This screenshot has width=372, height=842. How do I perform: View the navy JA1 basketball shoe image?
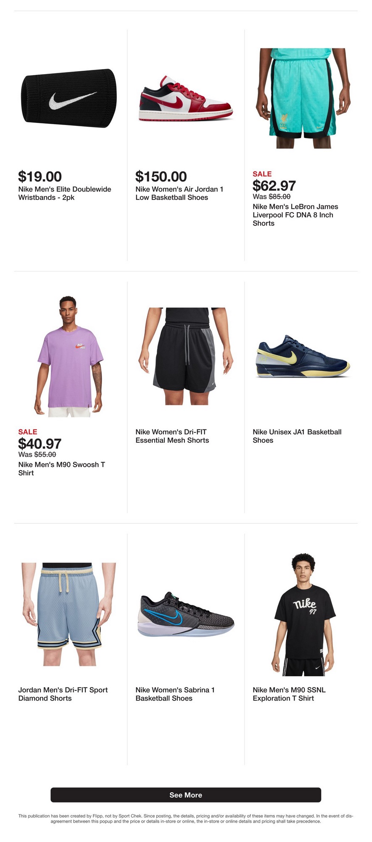[x=303, y=357]
